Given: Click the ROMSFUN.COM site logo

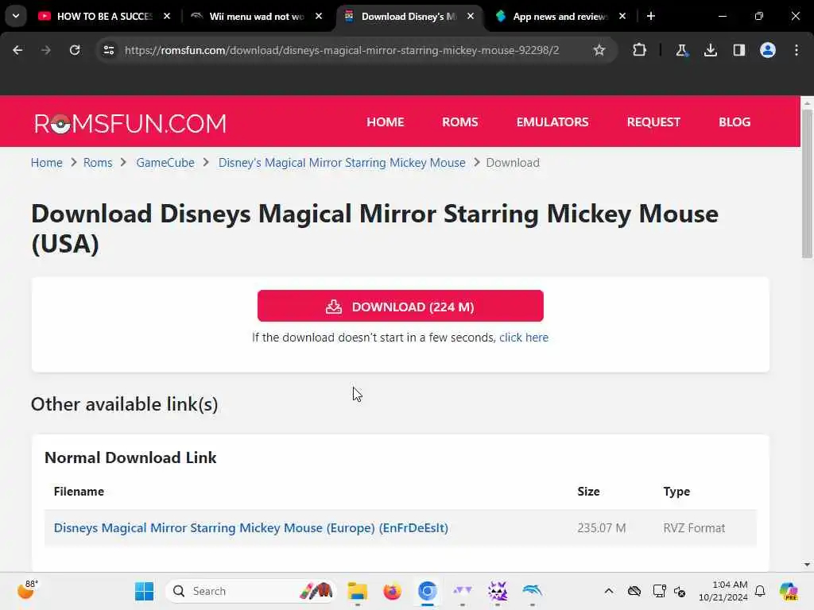Looking at the screenshot, I should 130,123.
